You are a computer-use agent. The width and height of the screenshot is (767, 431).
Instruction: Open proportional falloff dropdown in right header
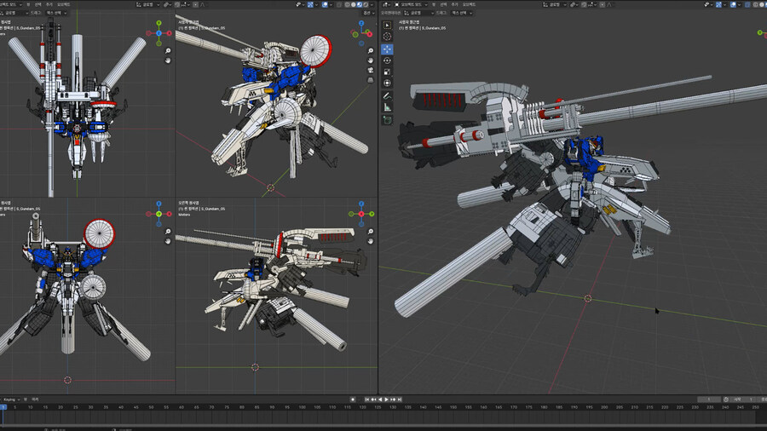pyautogui.click(x=609, y=4)
